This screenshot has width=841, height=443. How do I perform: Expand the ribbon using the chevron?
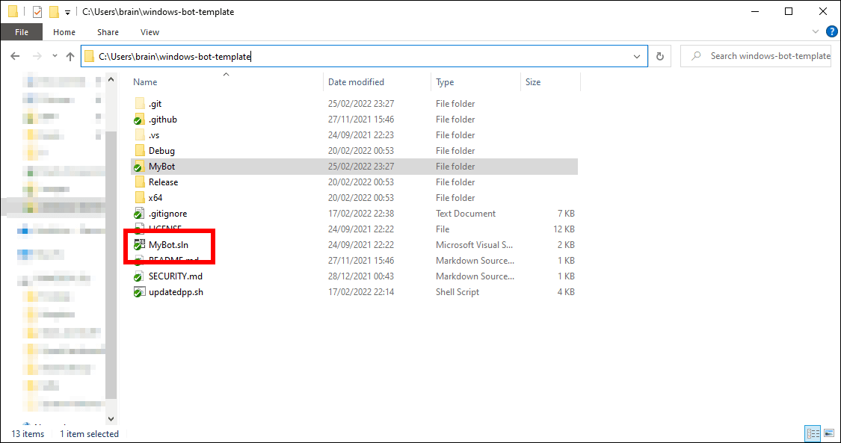coord(816,32)
